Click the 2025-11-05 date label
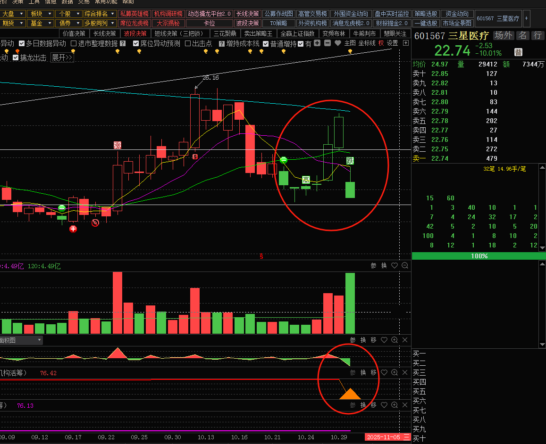Image resolution: width=546 pixels, height=444 pixels. click(x=383, y=437)
